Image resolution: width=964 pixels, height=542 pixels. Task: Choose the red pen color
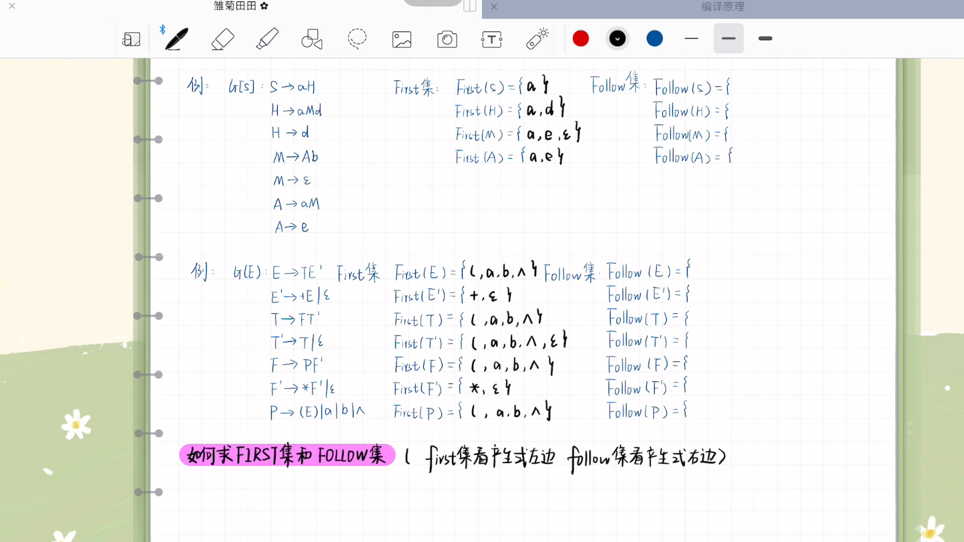click(581, 39)
